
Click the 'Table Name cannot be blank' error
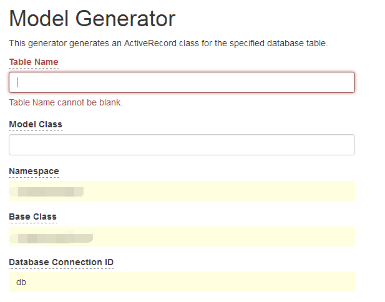tap(66, 102)
